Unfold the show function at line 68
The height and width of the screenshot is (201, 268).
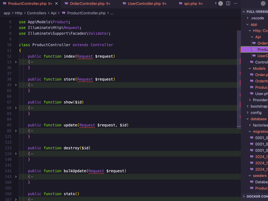(16, 108)
